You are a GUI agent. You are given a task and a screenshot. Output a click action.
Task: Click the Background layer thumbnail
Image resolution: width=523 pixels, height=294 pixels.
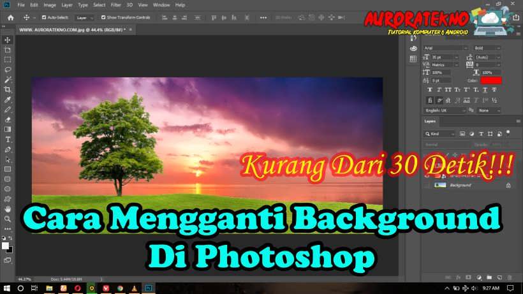coord(440,185)
